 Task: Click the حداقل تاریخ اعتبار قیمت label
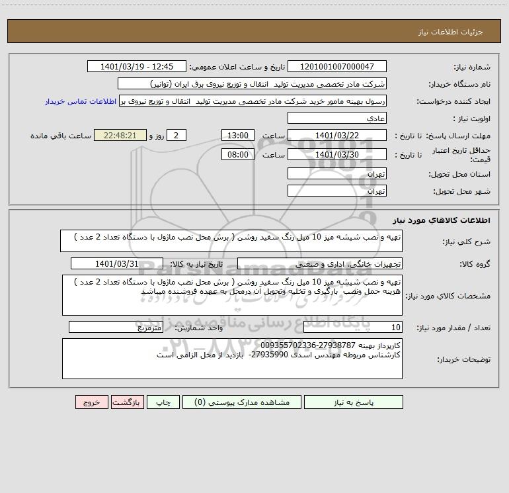(x=461, y=155)
